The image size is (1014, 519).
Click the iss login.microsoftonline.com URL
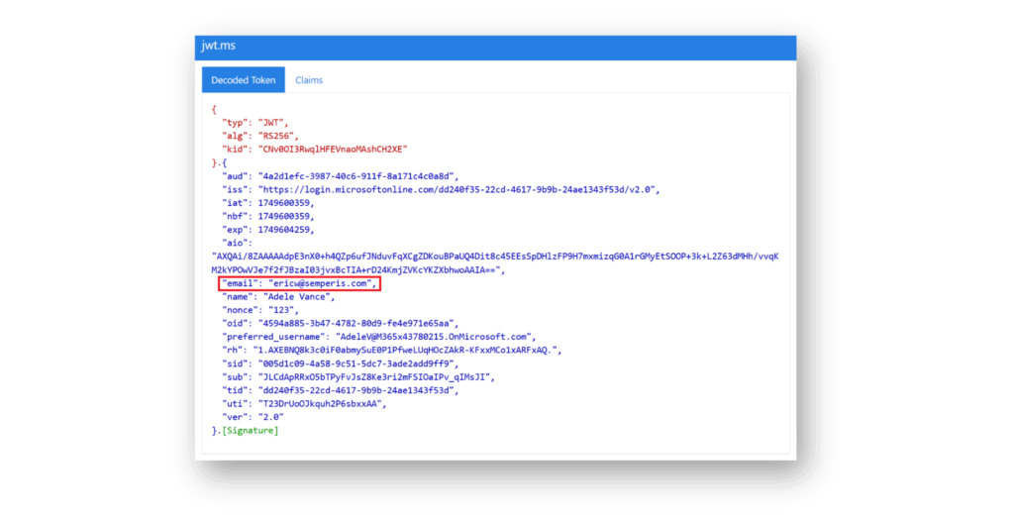(457, 189)
